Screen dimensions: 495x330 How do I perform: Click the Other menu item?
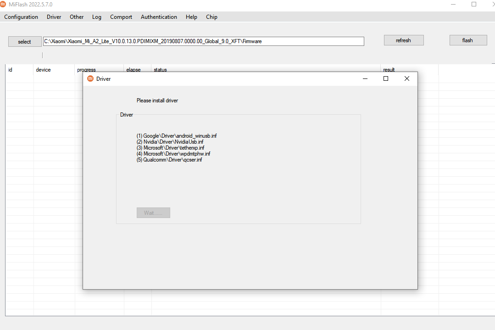click(77, 17)
